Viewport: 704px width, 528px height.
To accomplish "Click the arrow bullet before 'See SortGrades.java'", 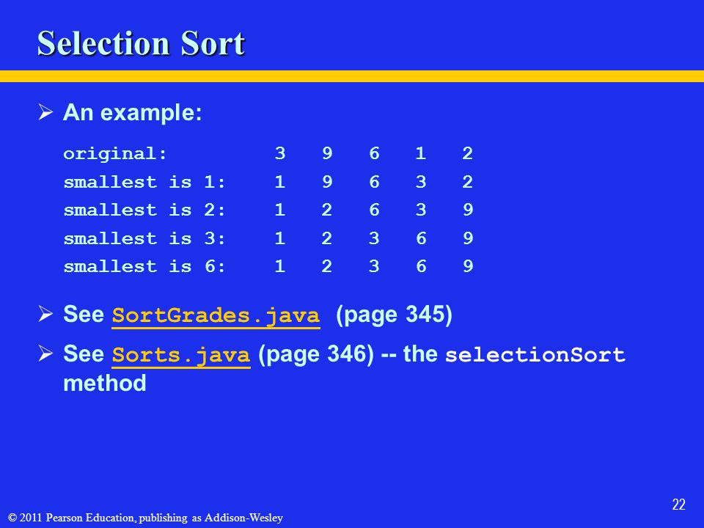I will [x=45, y=314].
